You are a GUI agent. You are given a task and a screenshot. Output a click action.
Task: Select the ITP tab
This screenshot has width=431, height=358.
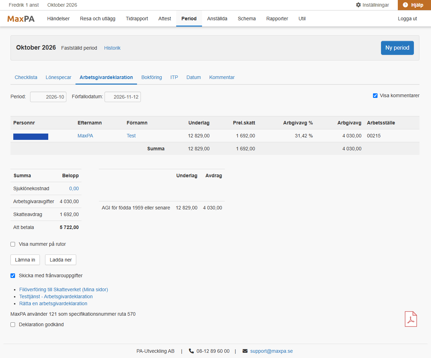174,77
